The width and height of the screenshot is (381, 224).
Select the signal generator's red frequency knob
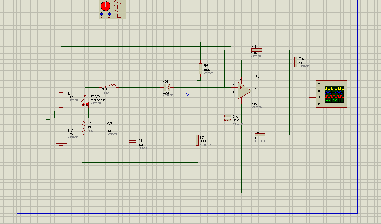click(x=105, y=6)
